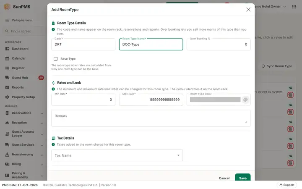Save the new room type
Image resolution: width=302 pixels, height=189 pixels.
243,178
